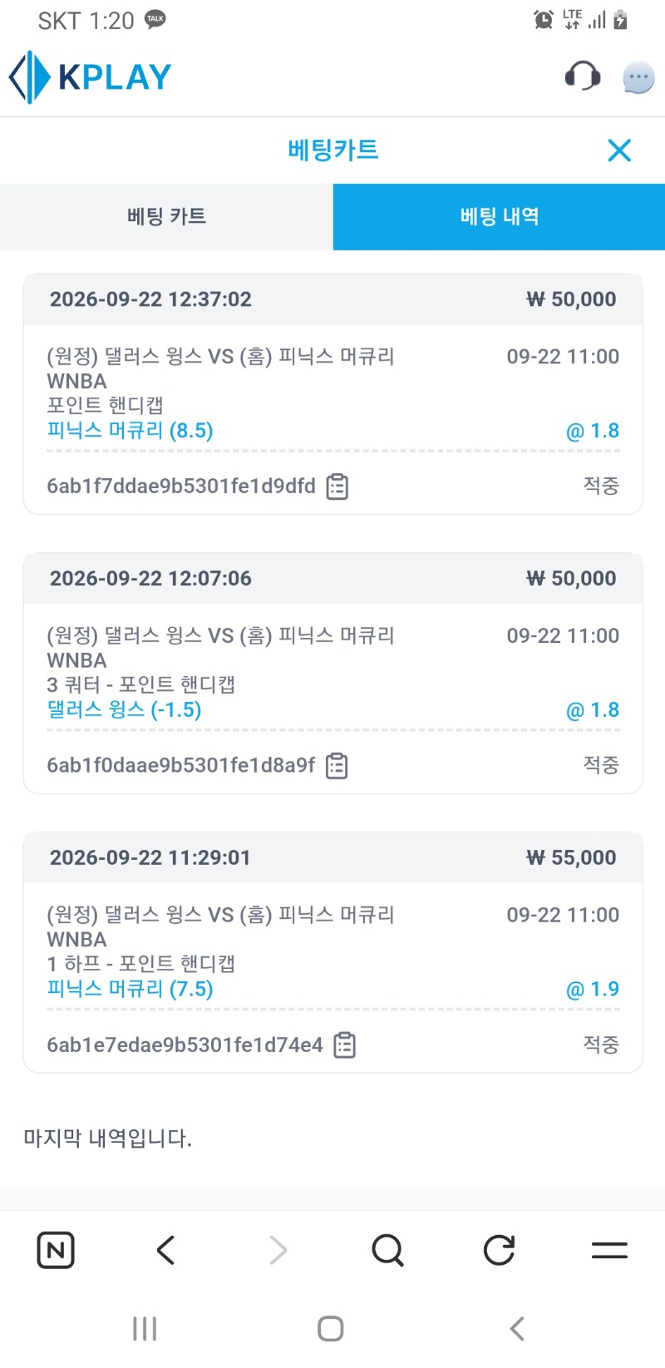Open the bet card dated 2026-09-22 12:07:06

(332, 674)
